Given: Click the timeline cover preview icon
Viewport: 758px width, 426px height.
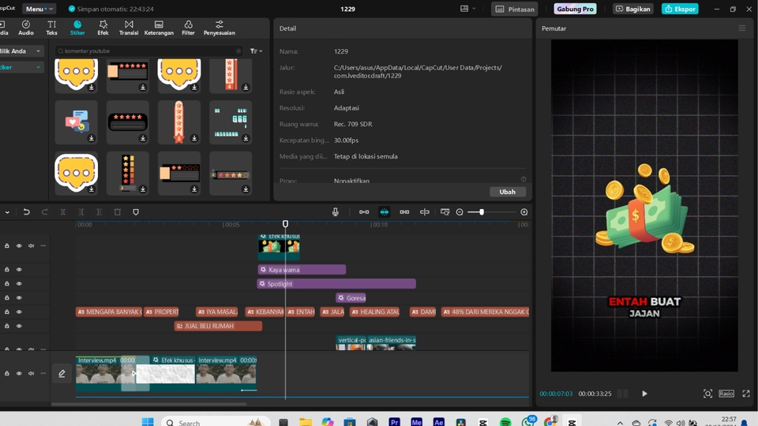Looking at the screenshot, I should click(x=445, y=212).
